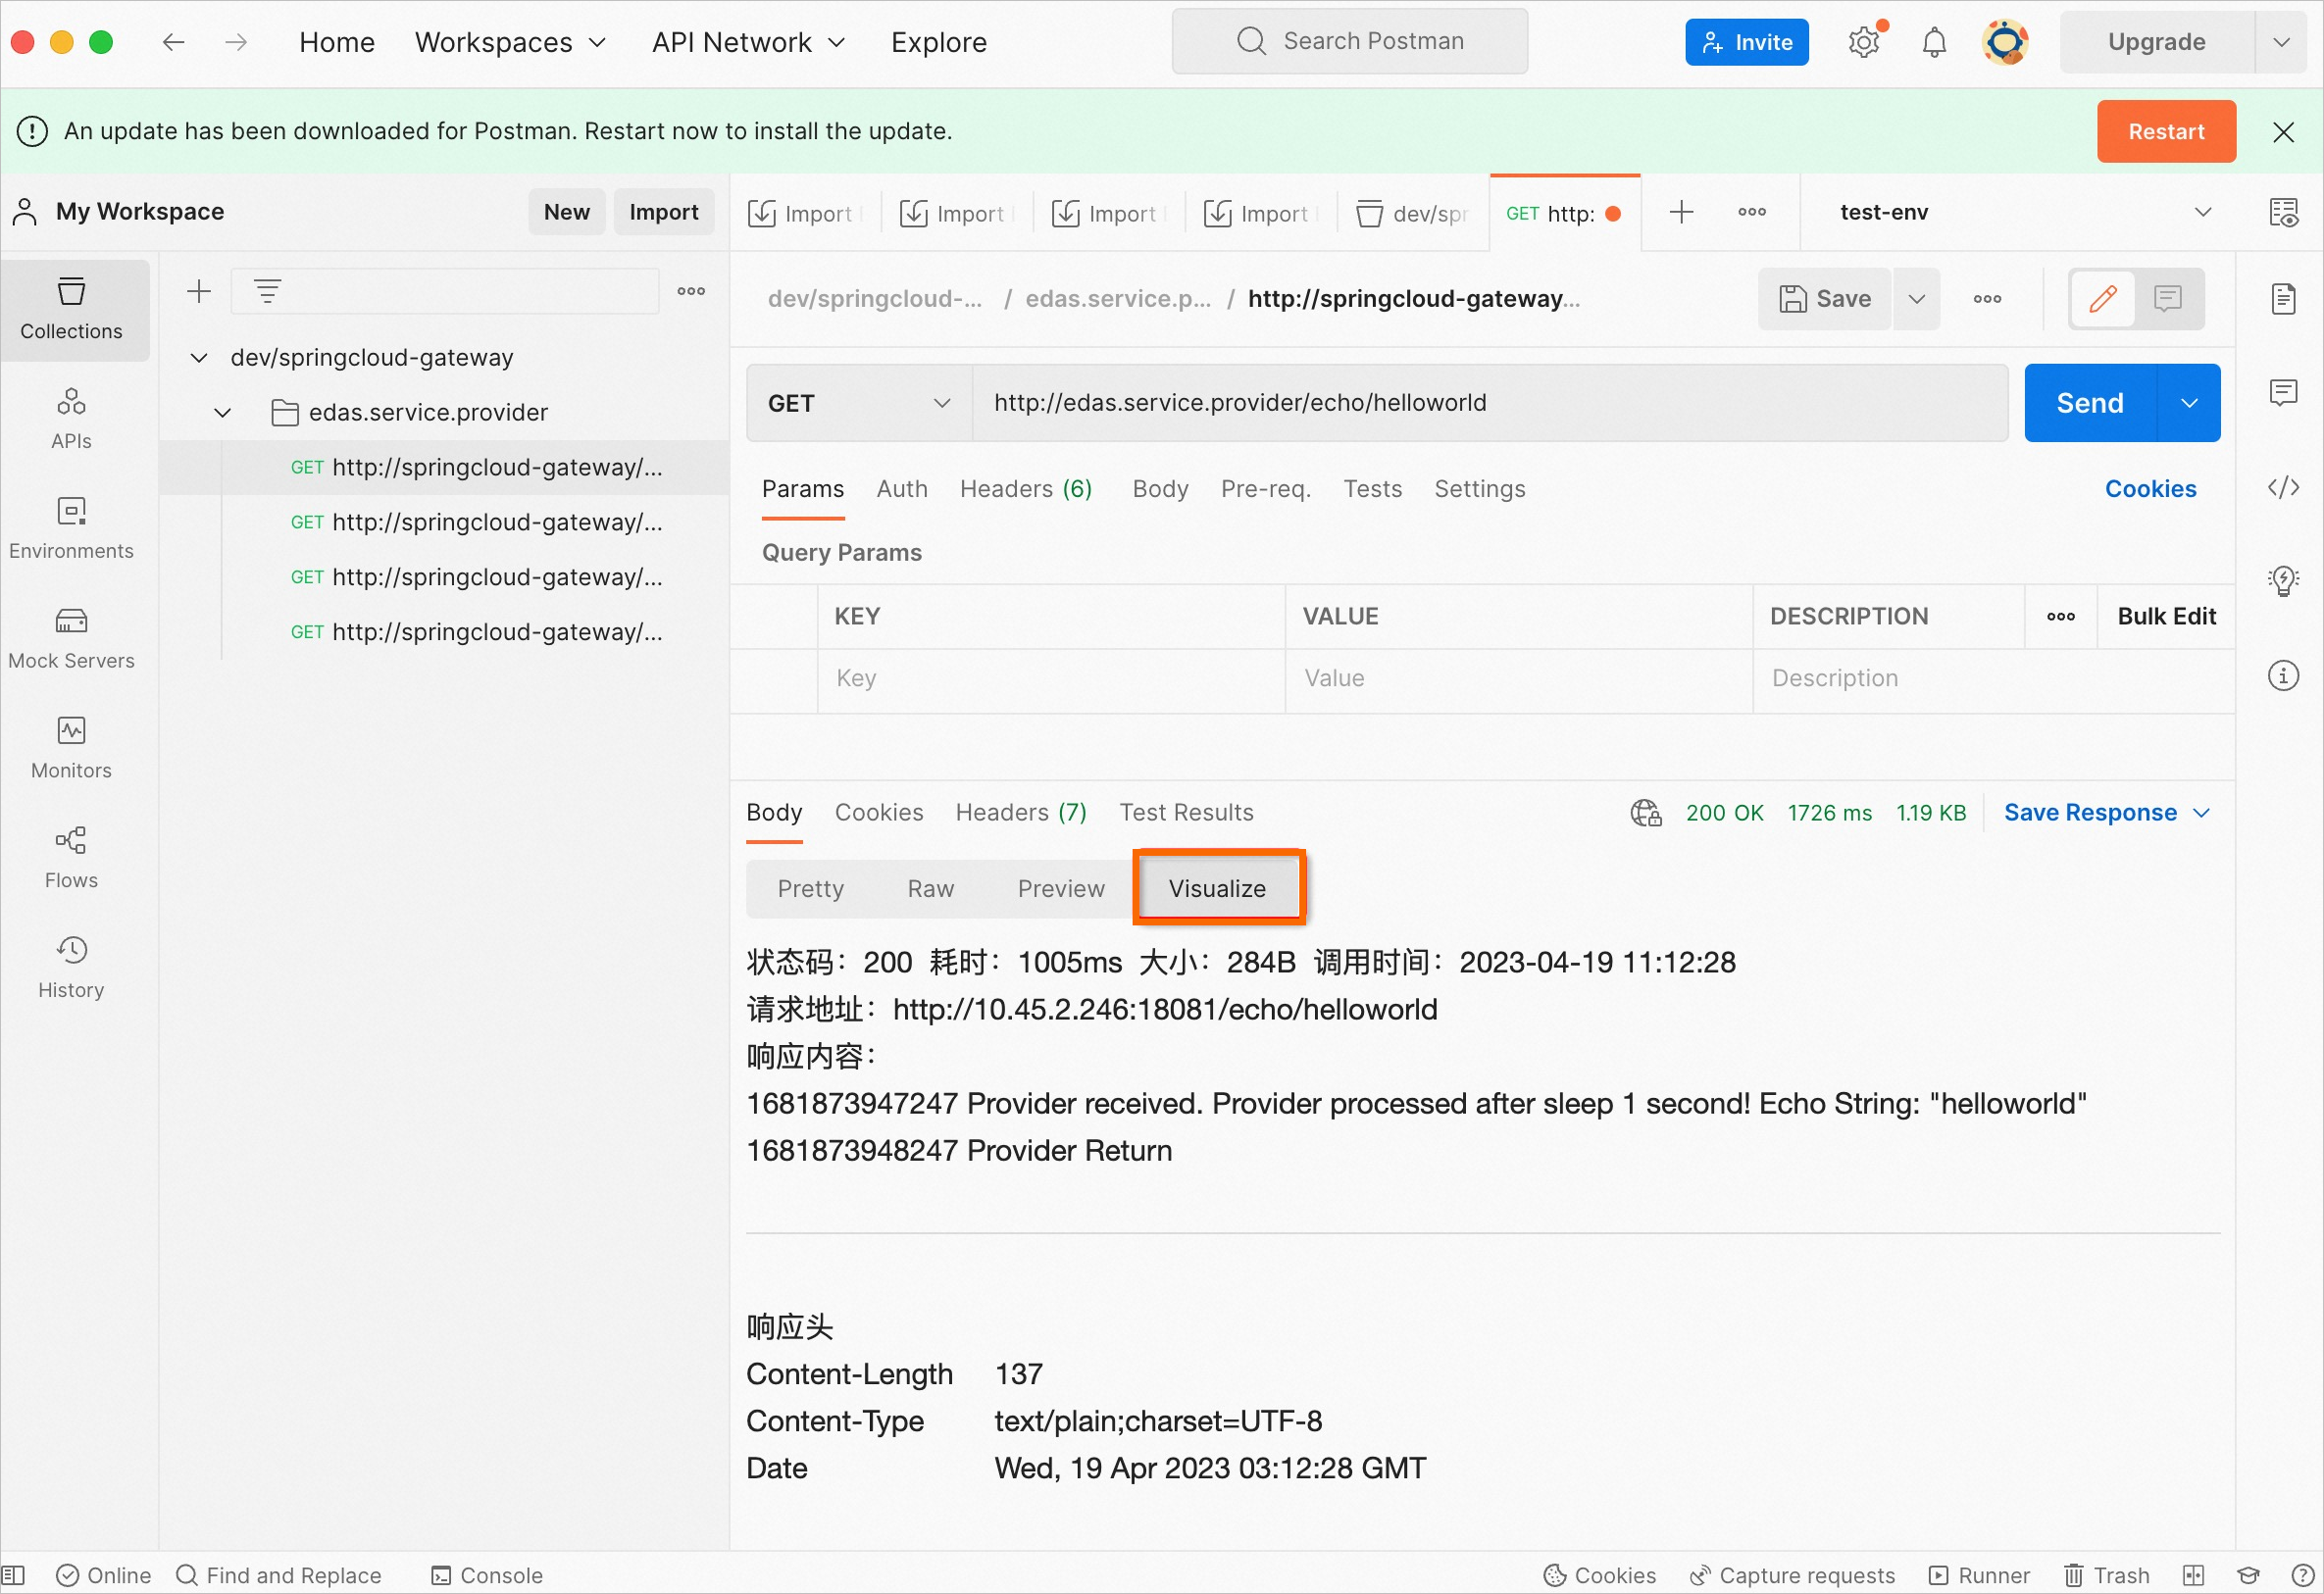This screenshot has width=2324, height=1594.
Task: Open the Mock Servers sidebar panel
Action: (71, 638)
